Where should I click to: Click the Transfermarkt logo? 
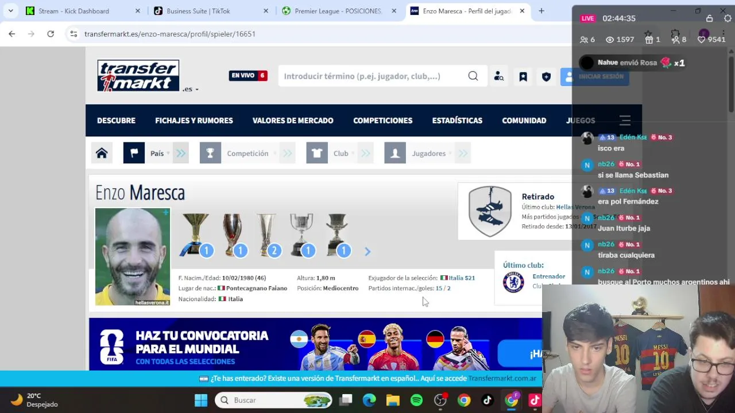(x=138, y=76)
